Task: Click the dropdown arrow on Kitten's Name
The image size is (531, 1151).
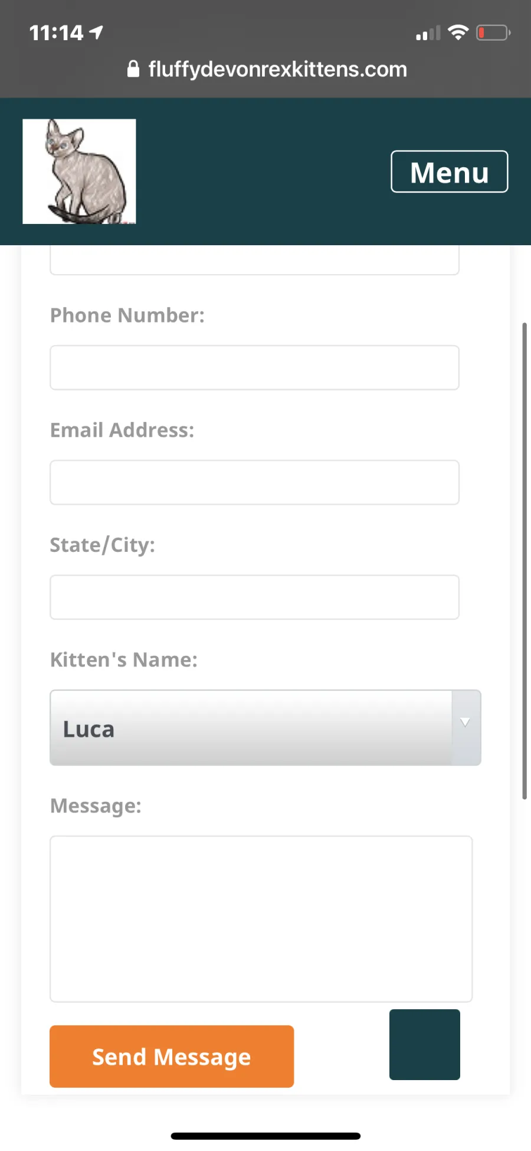Action: (466, 722)
